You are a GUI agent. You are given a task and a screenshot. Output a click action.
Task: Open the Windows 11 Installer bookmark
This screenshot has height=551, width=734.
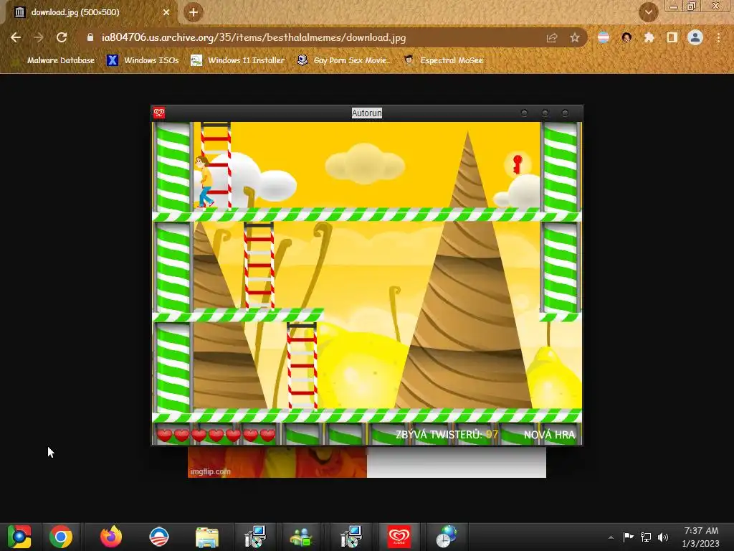pos(238,60)
